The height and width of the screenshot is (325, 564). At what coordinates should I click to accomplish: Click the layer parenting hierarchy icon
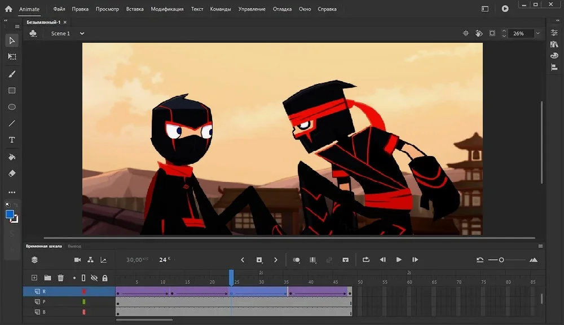(x=90, y=260)
